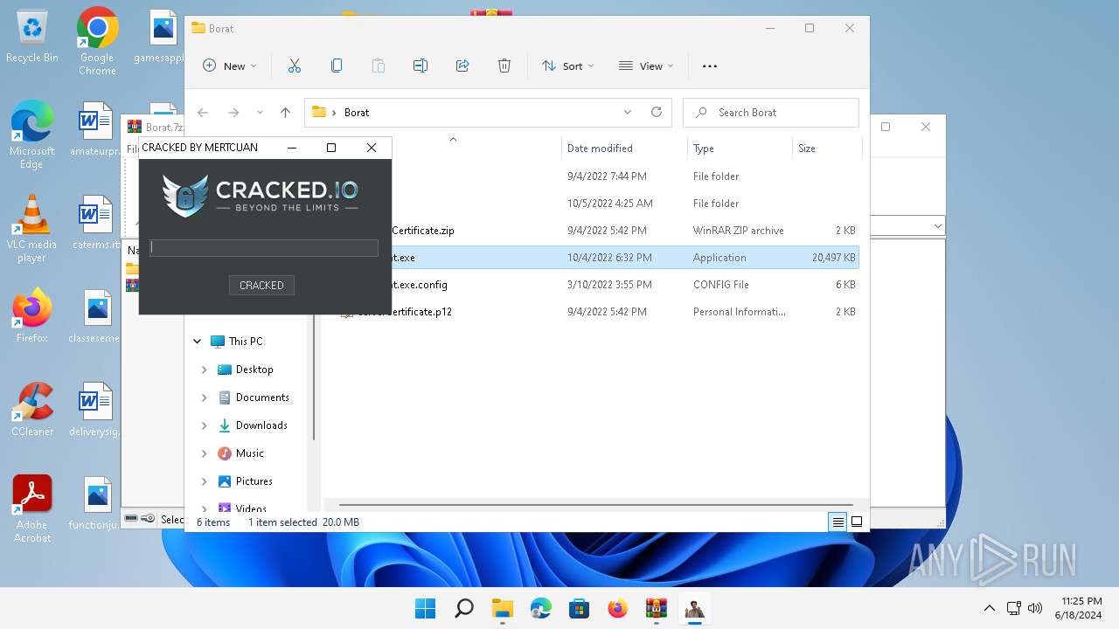Open Firefox desktop shortcut

click(32, 316)
